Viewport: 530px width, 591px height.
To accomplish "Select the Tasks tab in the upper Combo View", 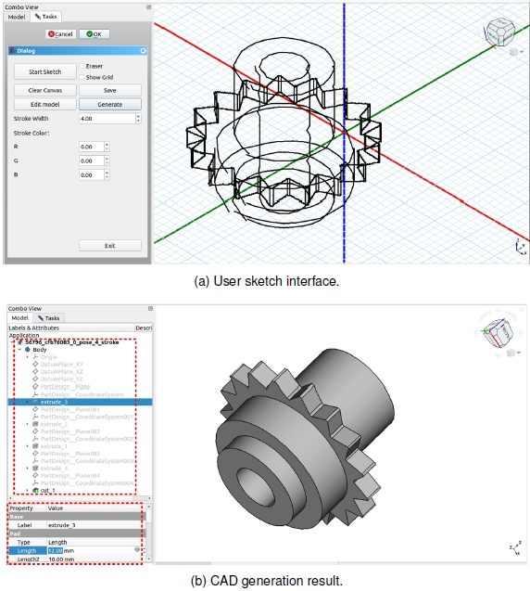I will (45, 17).
